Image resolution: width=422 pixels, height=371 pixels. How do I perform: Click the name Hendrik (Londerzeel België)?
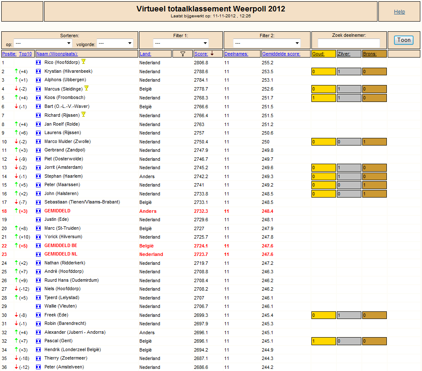[73, 349]
